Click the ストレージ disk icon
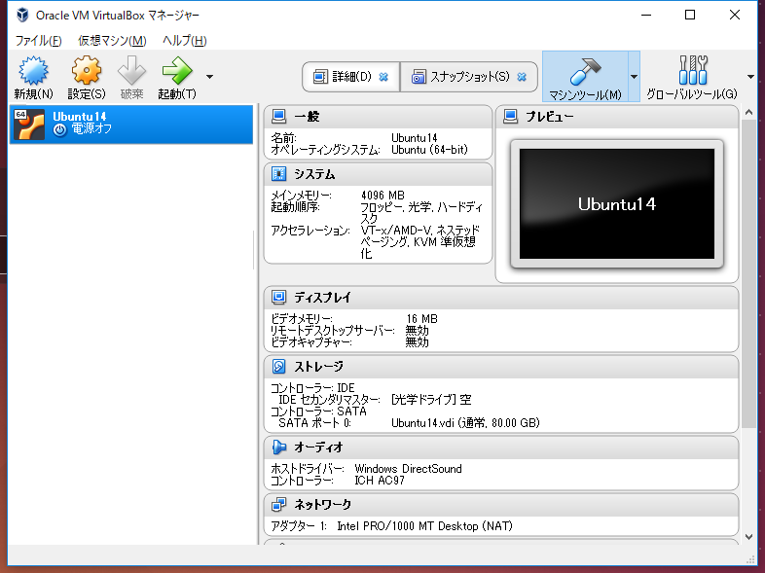This screenshot has width=765, height=573. [x=278, y=366]
